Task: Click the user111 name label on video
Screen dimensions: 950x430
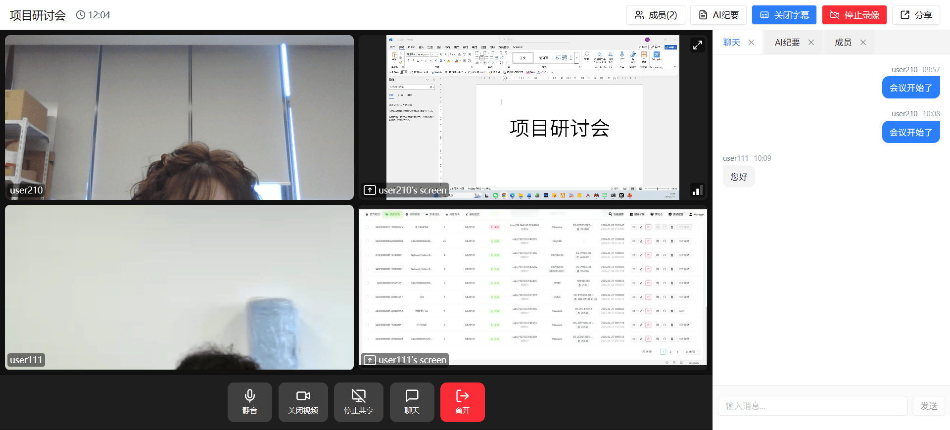Action: click(x=26, y=360)
